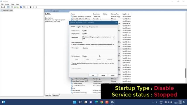Screen dimensions: 187x105
Task: Click the Pause button under Service status
Action: [98, 60]
